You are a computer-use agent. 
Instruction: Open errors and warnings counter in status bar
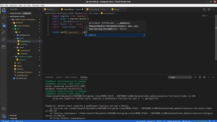point(19,121)
